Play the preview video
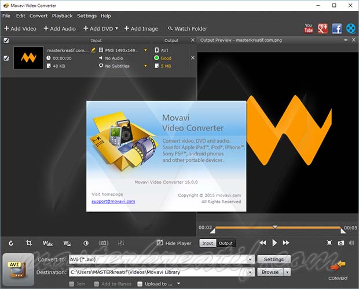359x289 pixels. [274, 243]
